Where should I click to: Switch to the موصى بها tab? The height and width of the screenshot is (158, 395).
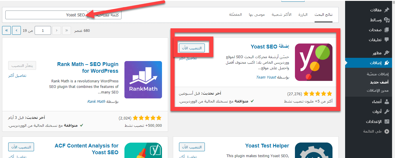[257, 15]
